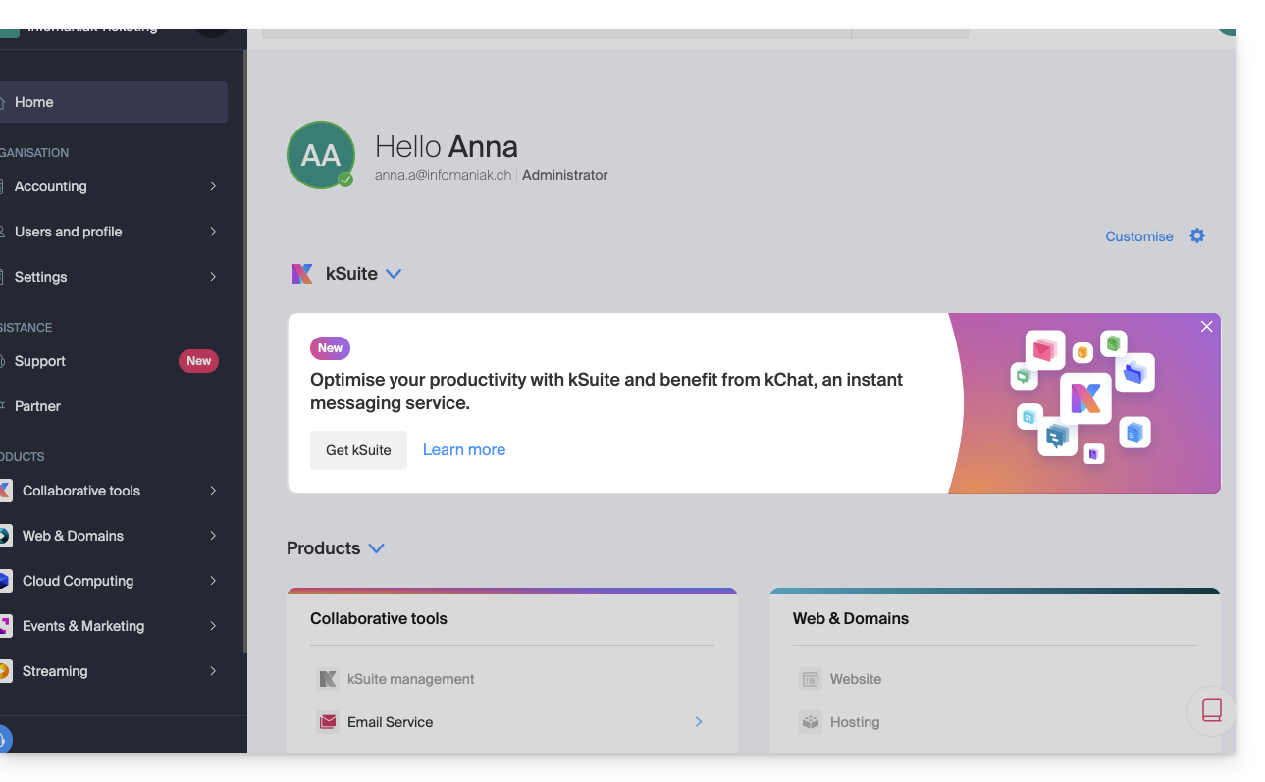Expand Users and profile submenu

point(213,232)
